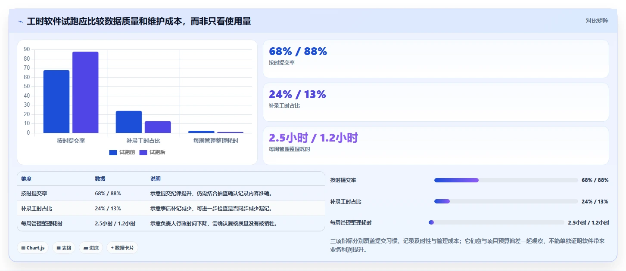
Task: Click the icon in the 进度 chip
Action: pos(86,248)
